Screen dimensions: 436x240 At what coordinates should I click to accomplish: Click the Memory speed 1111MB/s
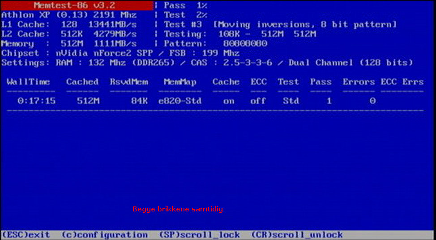115,44
